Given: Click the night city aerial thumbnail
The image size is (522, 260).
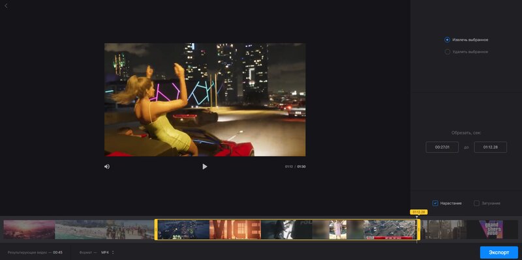Looking at the screenshot, I should tap(183, 229).
